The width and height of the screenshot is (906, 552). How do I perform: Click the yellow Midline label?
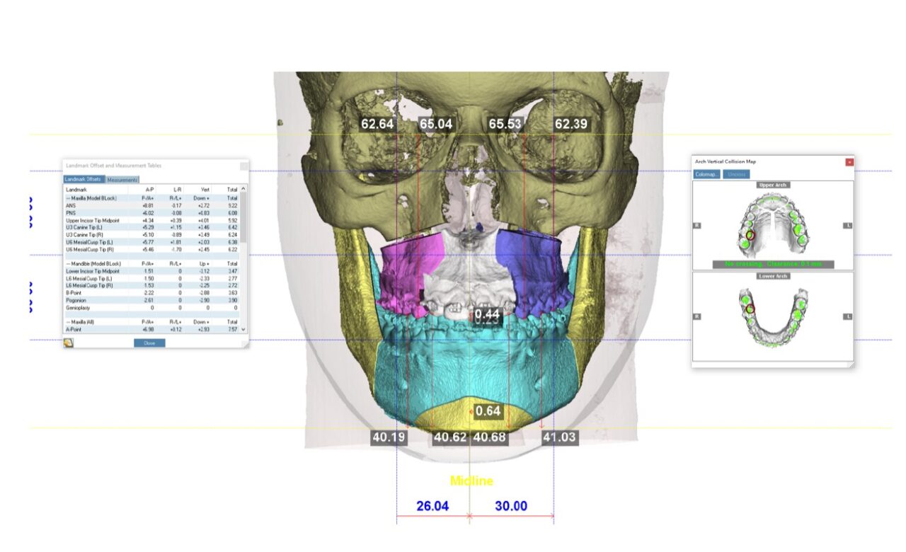coord(471,481)
